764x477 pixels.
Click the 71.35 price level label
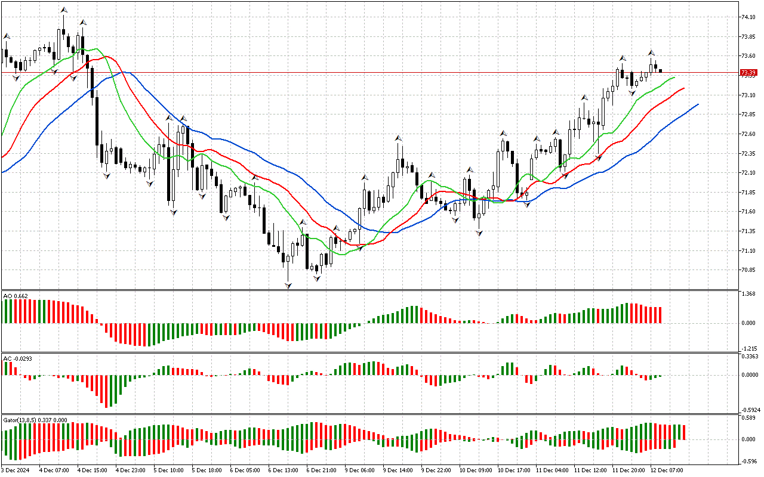(748, 231)
